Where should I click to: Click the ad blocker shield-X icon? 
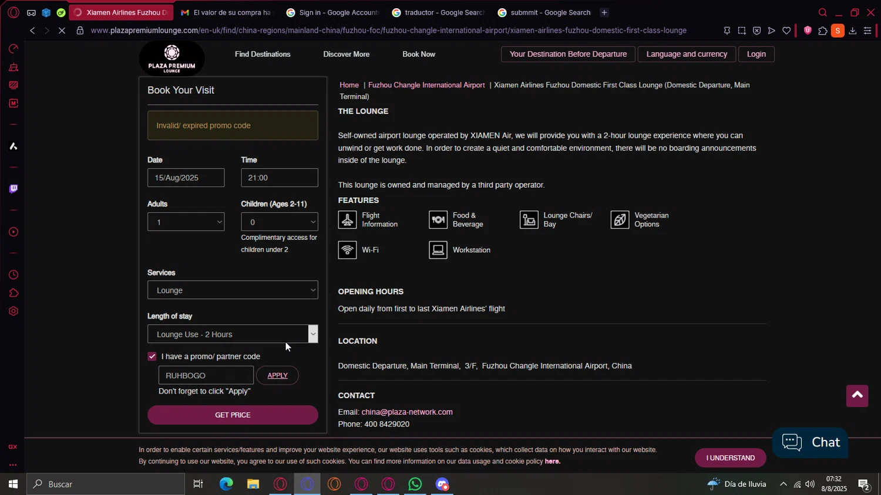756,30
